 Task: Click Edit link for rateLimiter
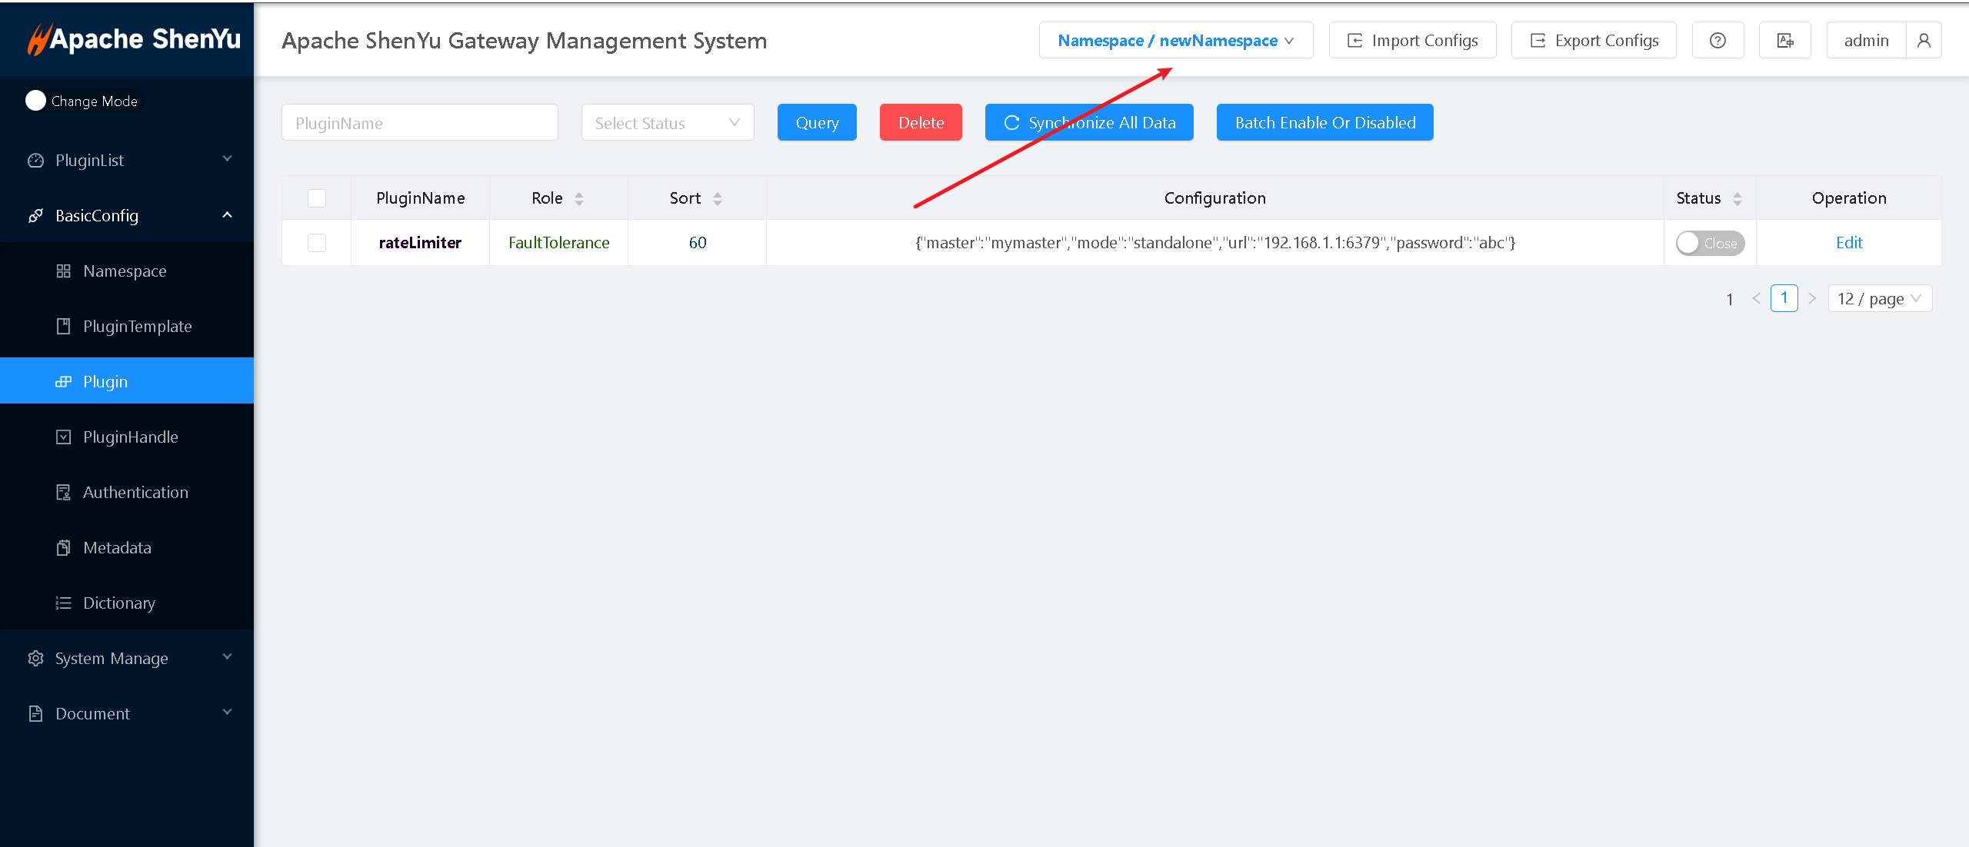coord(1848,243)
